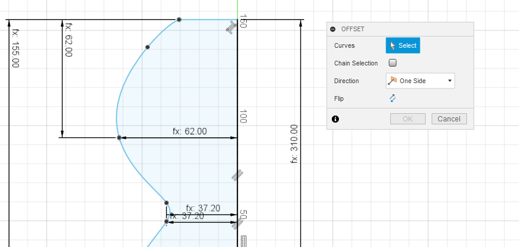Select the second spline point below top

[148, 47]
